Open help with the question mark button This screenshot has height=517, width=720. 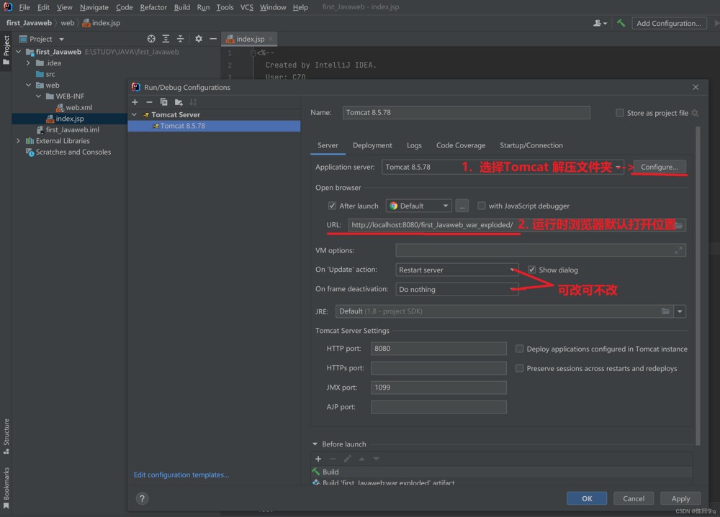pos(143,498)
